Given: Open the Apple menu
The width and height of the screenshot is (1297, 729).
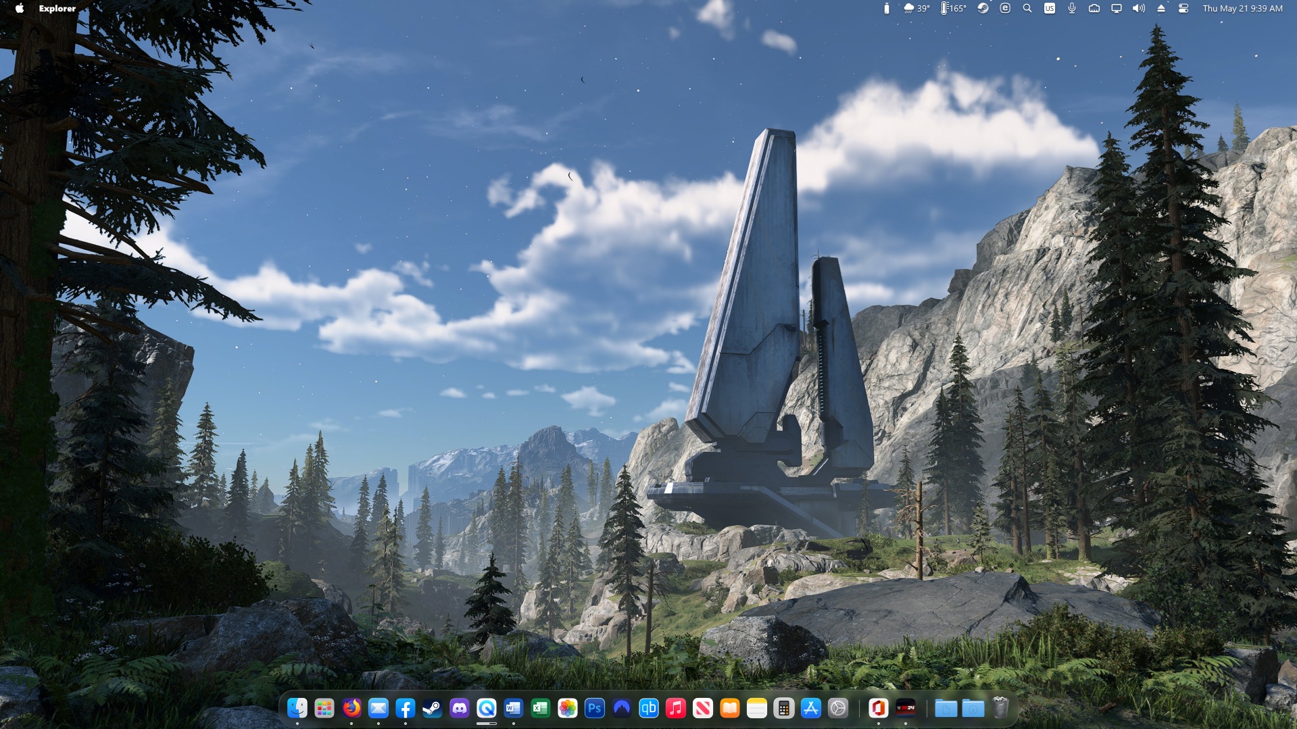Looking at the screenshot, I should click(x=20, y=8).
